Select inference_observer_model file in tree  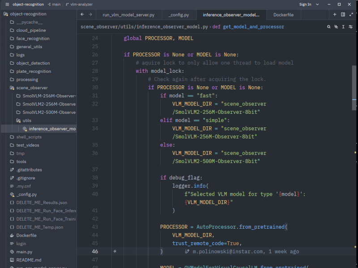pyautogui.click(x=38, y=129)
